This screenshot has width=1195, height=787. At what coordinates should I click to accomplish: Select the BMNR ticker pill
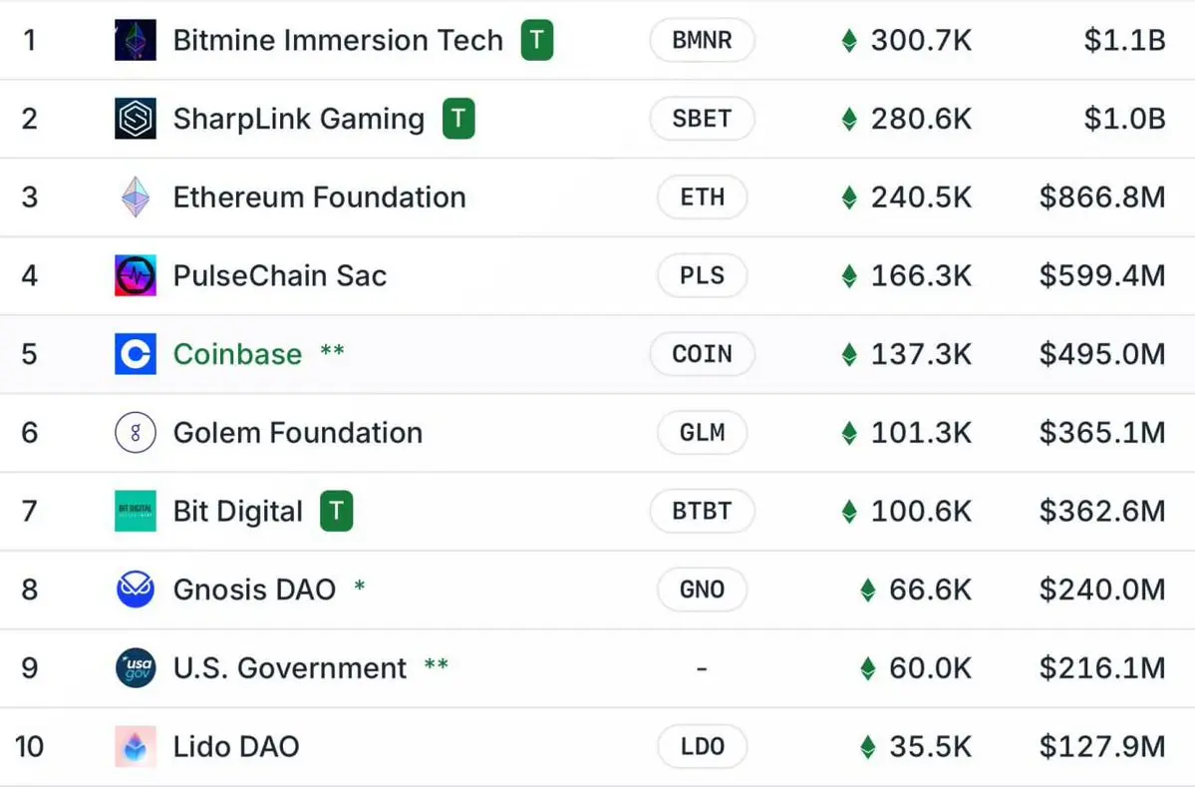click(x=702, y=40)
